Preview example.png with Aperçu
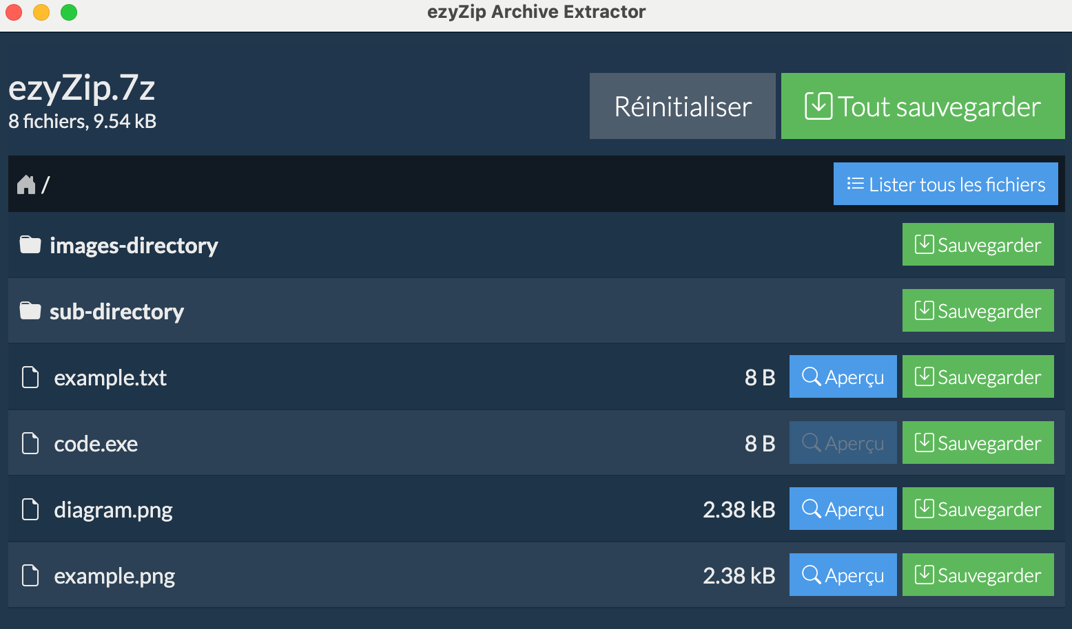1072x629 pixels. pos(843,575)
